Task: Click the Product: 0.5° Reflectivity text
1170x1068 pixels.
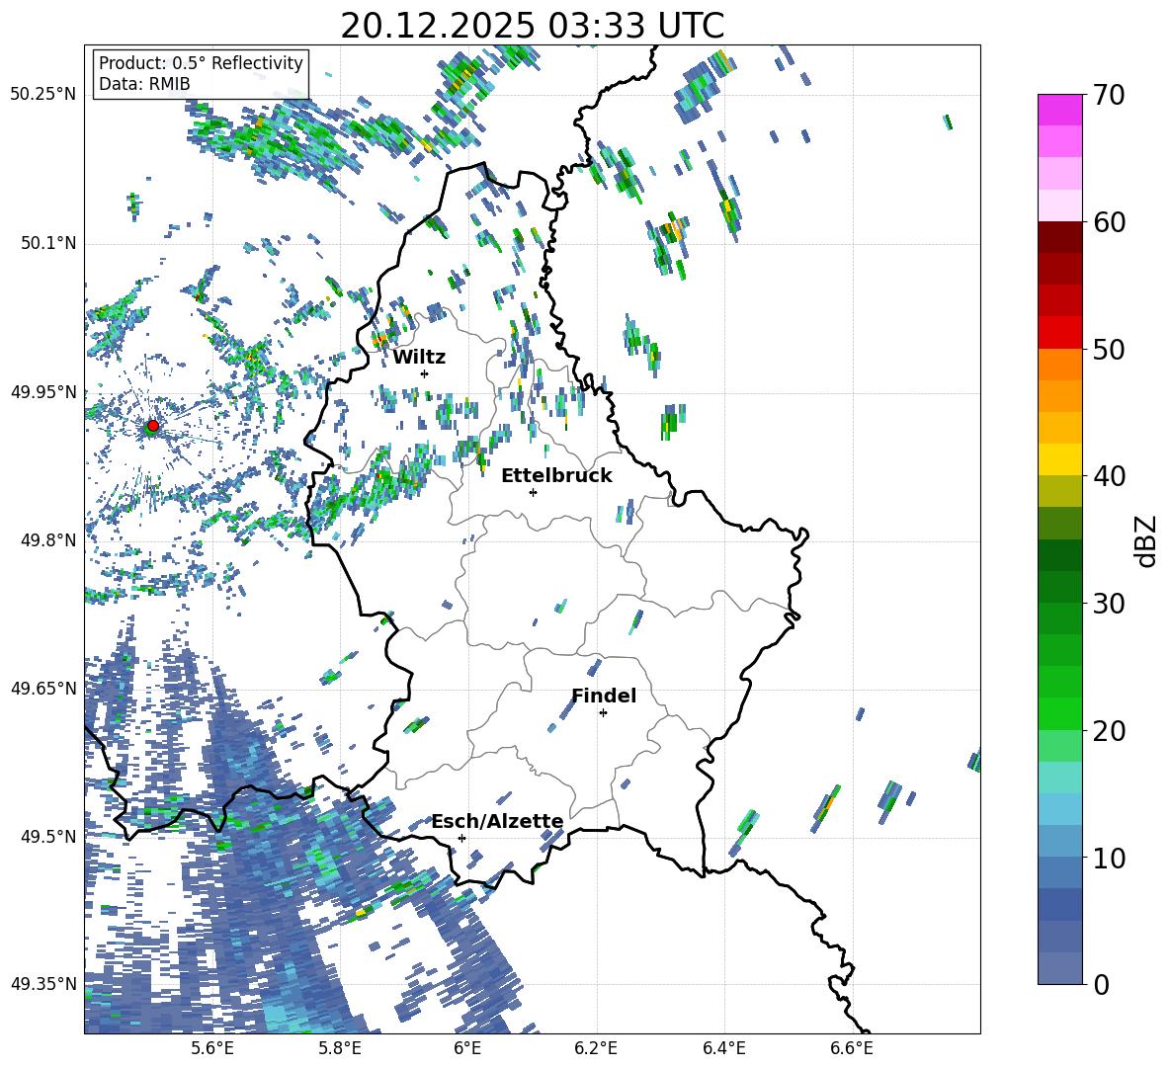Action: click(201, 63)
